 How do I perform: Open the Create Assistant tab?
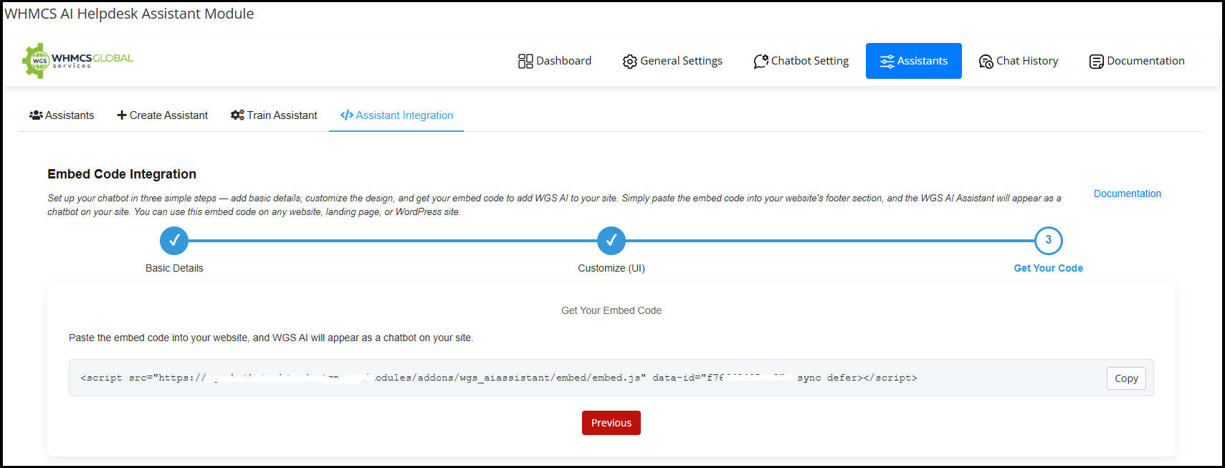[168, 115]
